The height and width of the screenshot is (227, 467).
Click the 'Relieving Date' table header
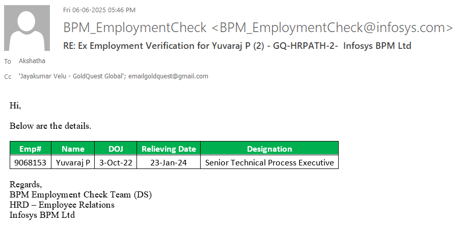pyautogui.click(x=169, y=149)
